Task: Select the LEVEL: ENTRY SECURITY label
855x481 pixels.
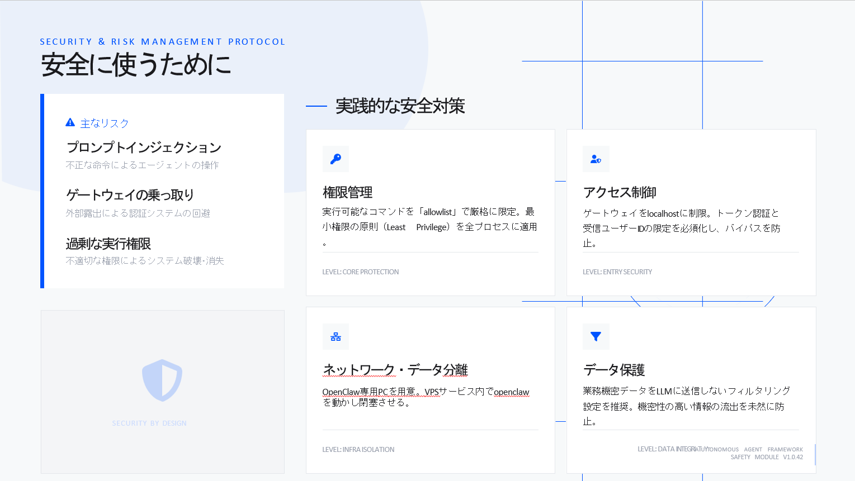Action: 617,272
